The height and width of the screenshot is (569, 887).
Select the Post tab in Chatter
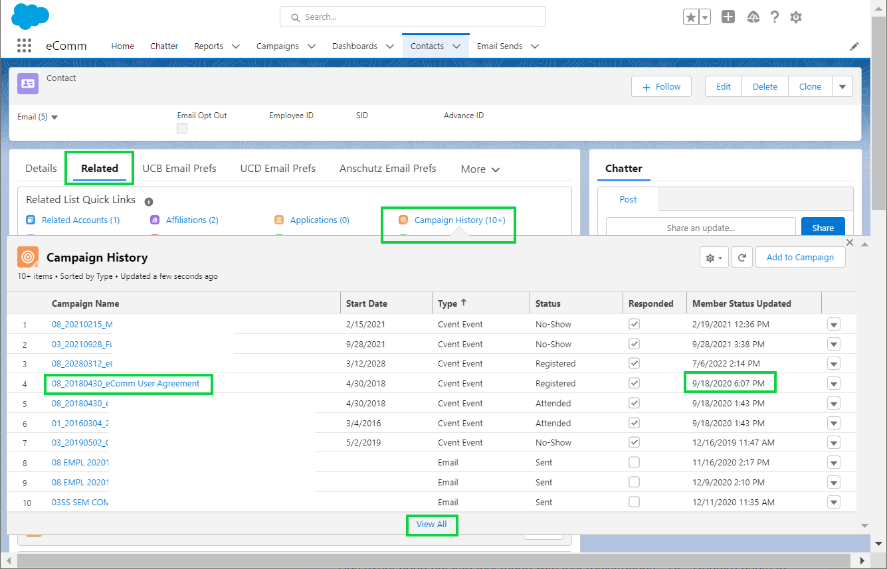click(x=628, y=199)
